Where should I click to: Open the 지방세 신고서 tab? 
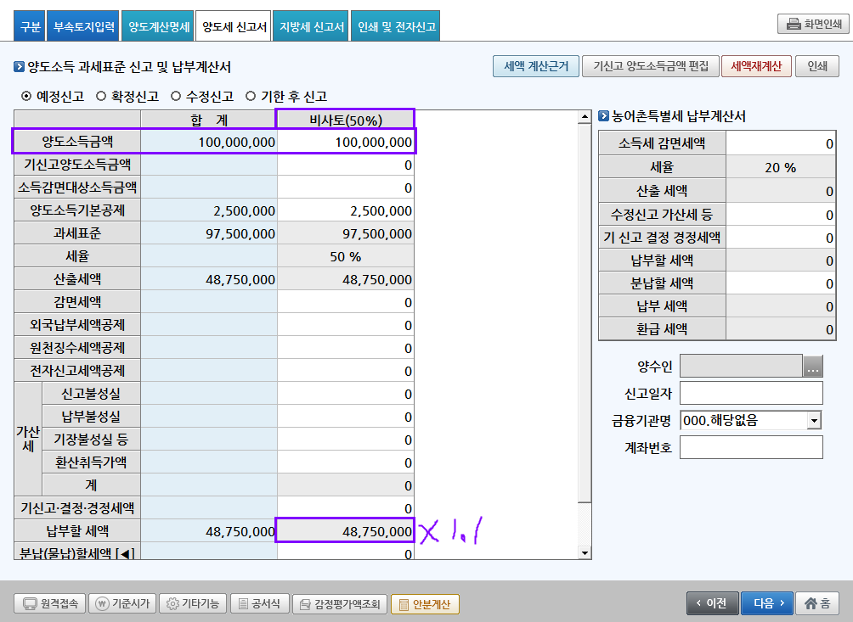[x=312, y=26]
